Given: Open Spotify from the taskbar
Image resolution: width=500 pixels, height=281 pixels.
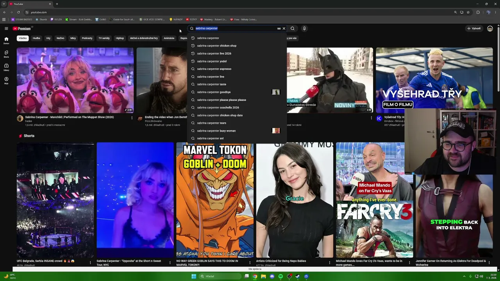Looking at the screenshot, I should coord(280,276).
